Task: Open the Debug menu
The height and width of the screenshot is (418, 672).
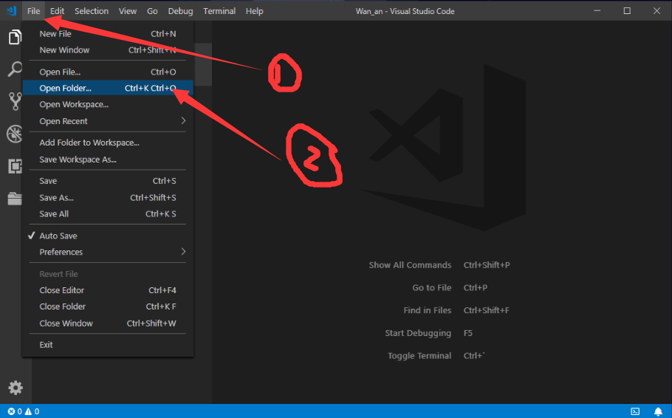Action: (180, 11)
